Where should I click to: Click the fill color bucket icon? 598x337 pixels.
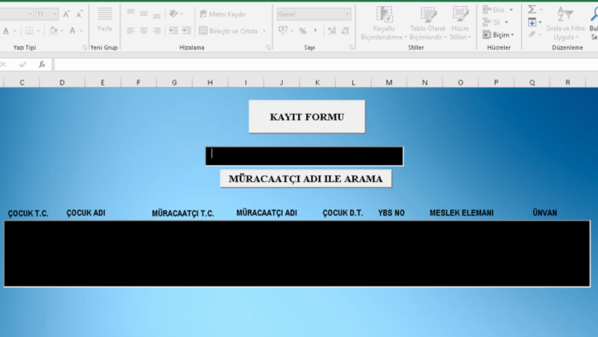pos(53,31)
